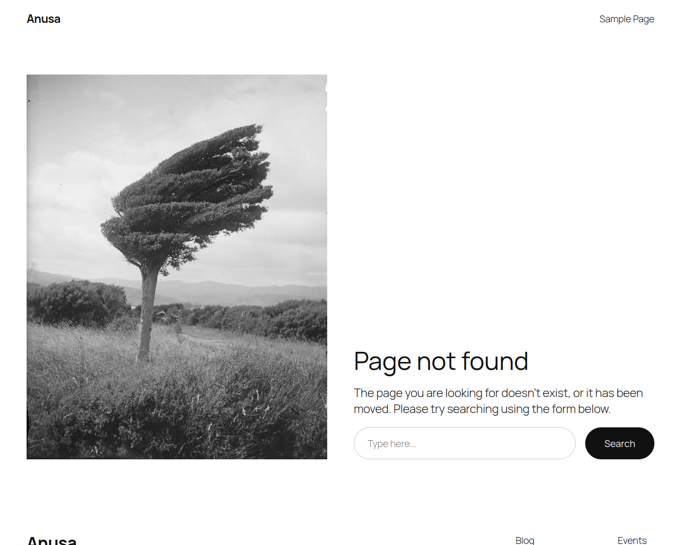Viewport: 681px width, 545px height.
Task: Focus the 'Type here...' search field
Action: click(x=464, y=443)
